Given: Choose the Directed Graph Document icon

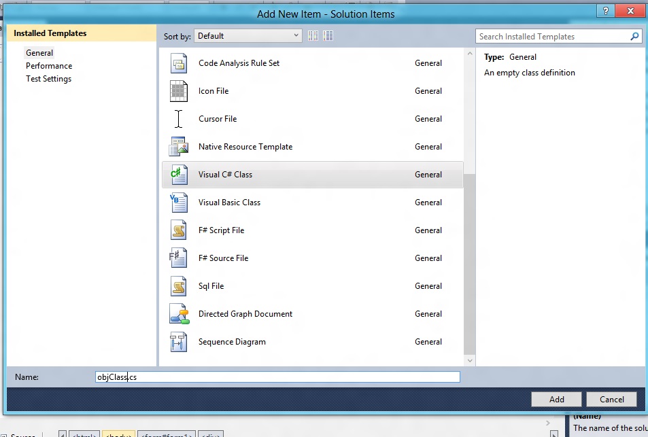Looking at the screenshot, I should pos(178,314).
